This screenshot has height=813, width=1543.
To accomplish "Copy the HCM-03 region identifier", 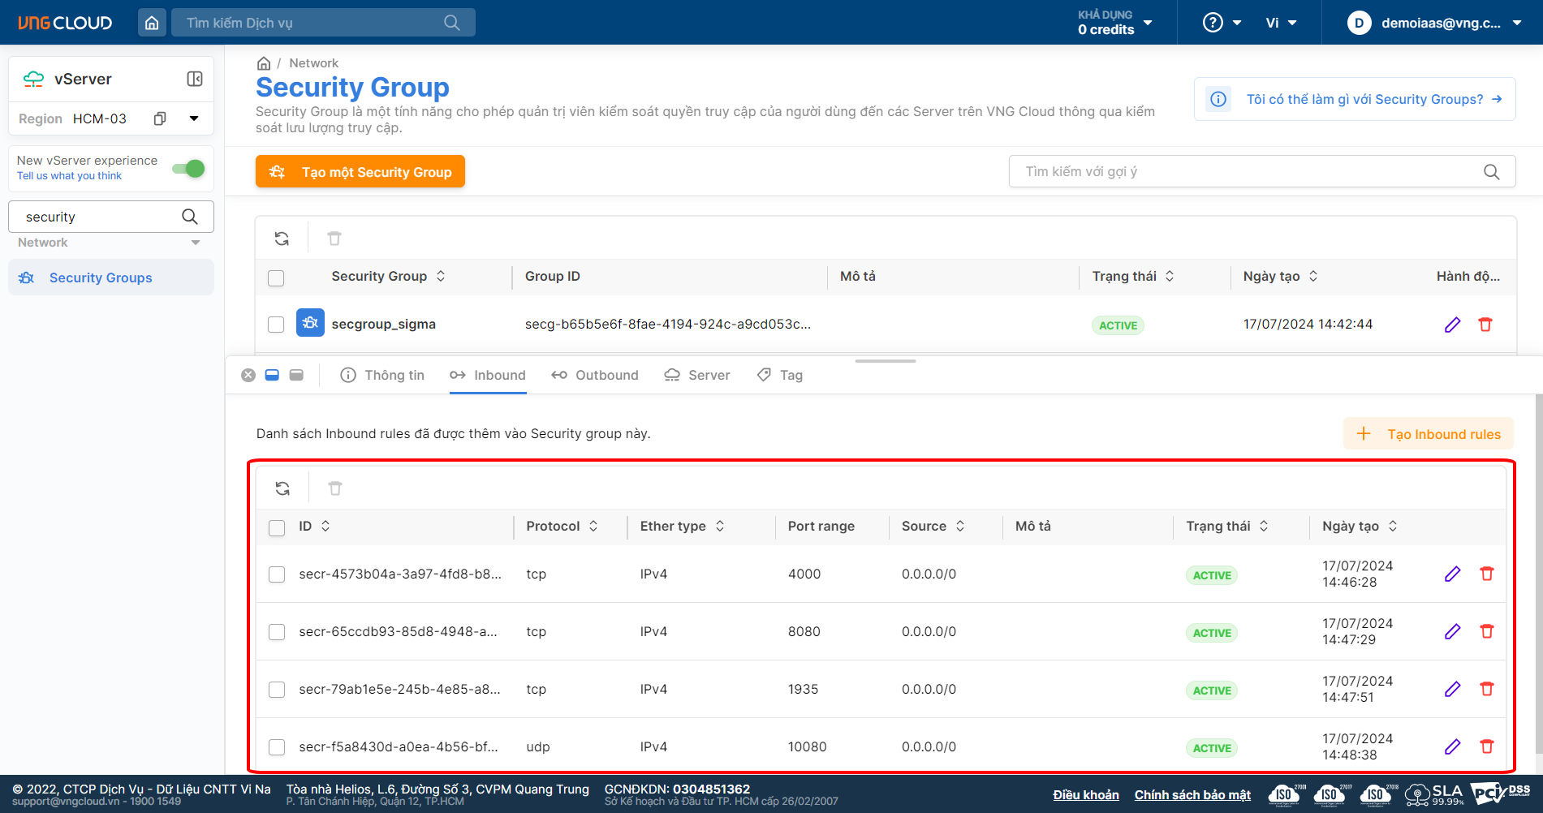I will coord(160,118).
